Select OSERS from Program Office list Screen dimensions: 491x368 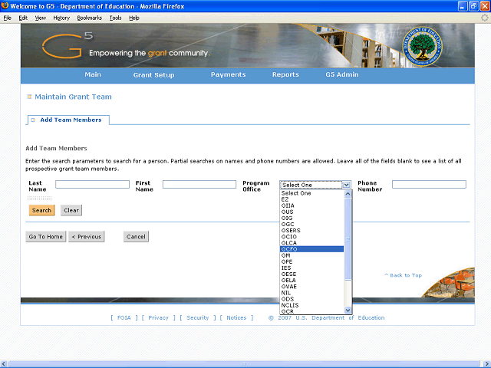tap(312, 230)
